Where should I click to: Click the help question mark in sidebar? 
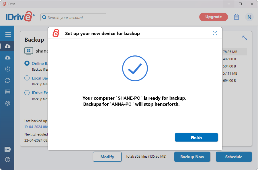click(x=8, y=160)
